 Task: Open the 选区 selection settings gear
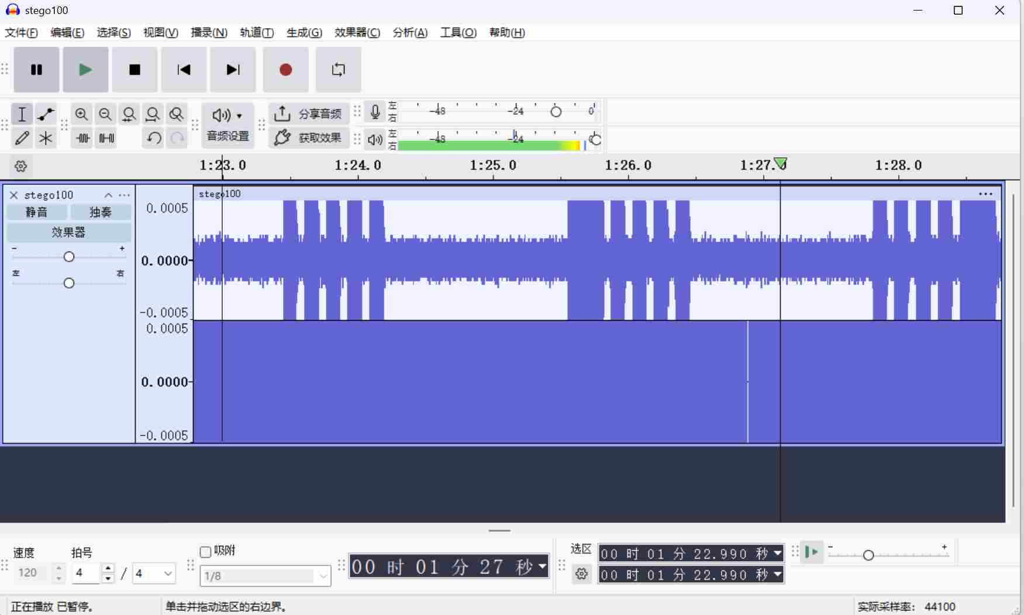581,575
